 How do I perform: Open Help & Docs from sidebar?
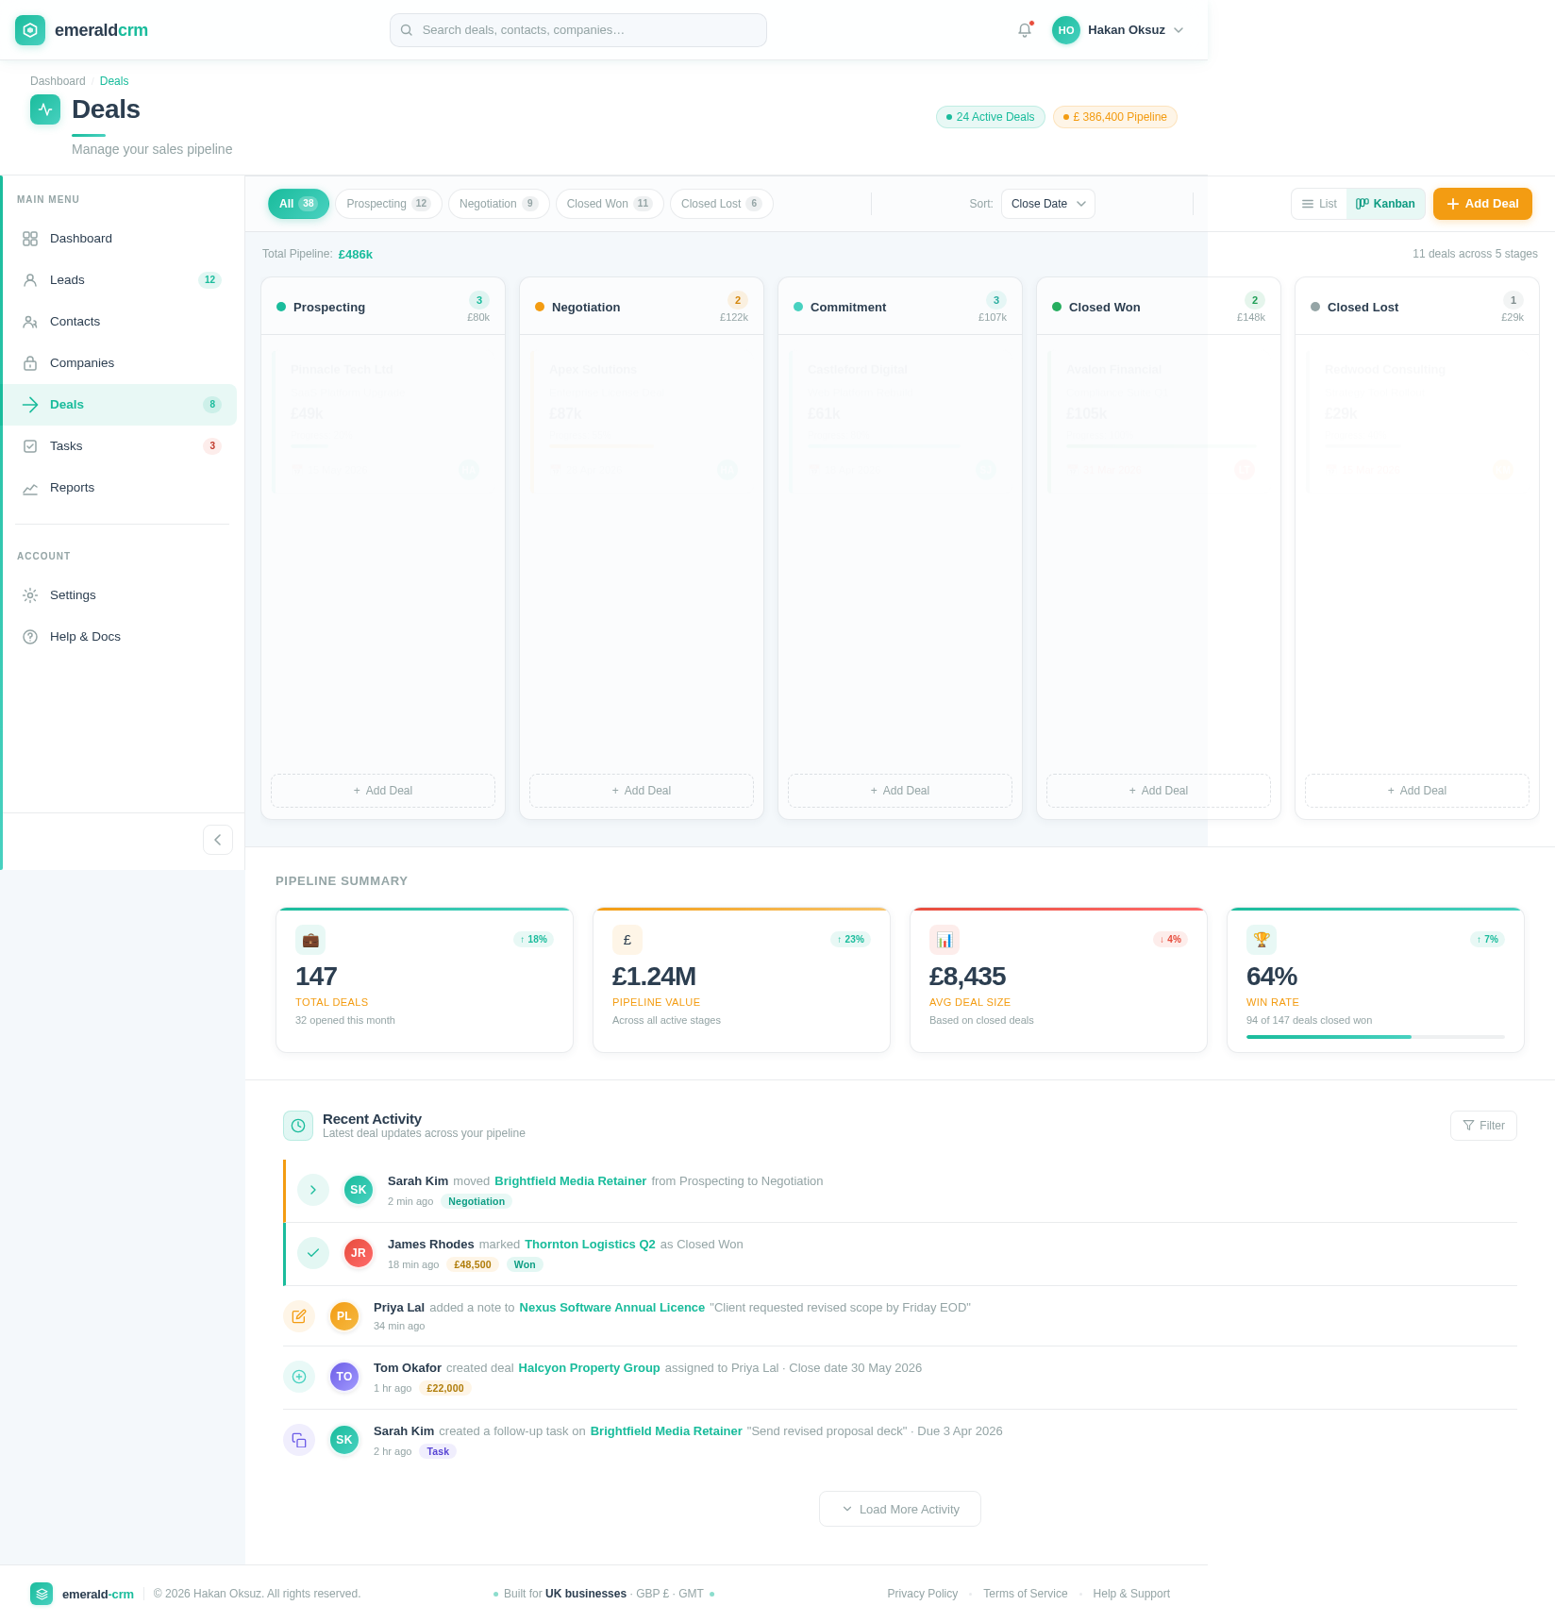[85, 637]
